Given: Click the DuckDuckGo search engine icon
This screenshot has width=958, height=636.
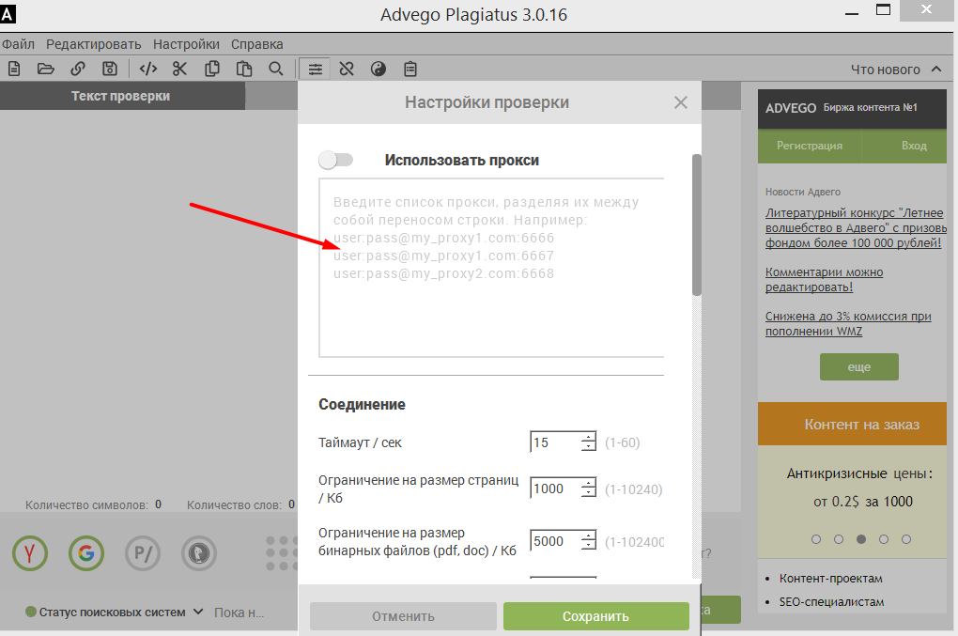Looking at the screenshot, I should click(x=198, y=553).
